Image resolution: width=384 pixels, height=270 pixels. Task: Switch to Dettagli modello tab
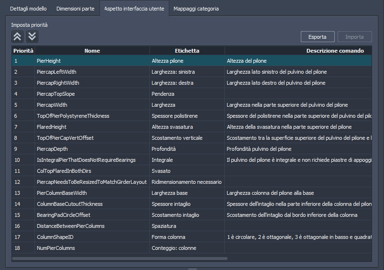[x=28, y=9]
